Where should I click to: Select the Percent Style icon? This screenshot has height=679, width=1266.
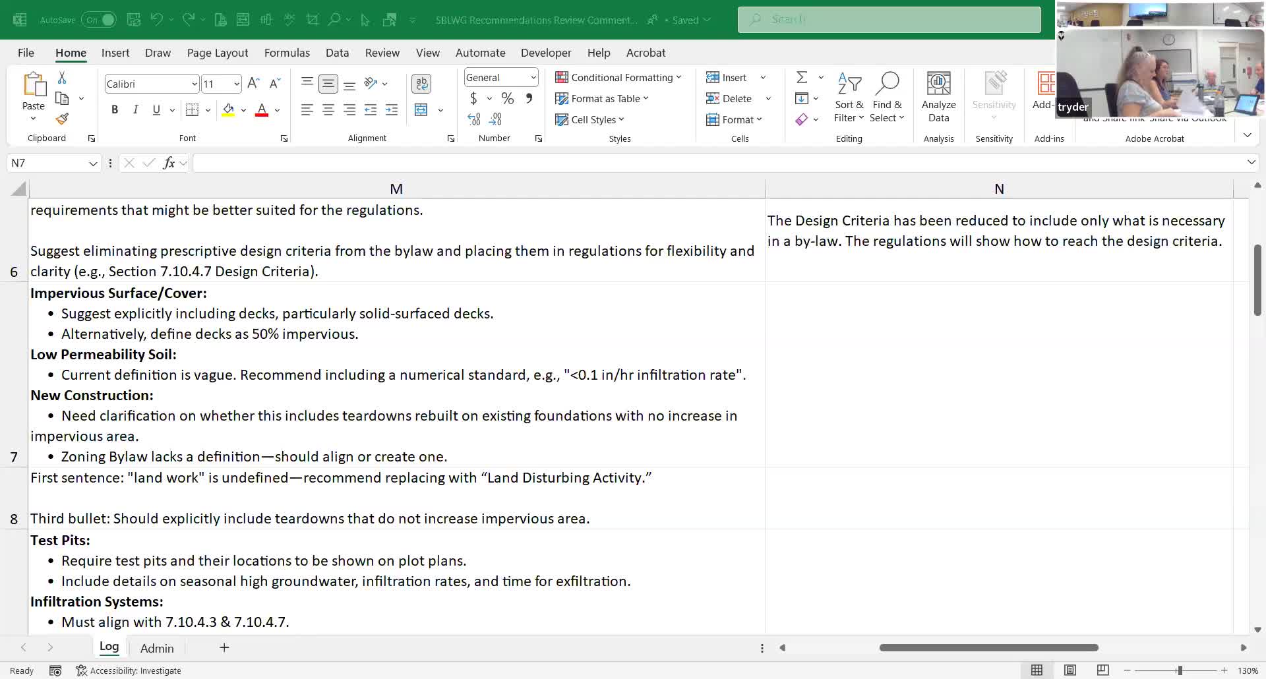[x=507, y=98]
